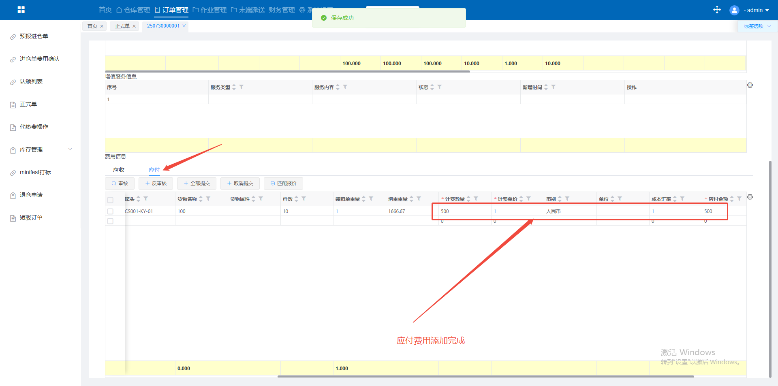Open column settings gear for fee table

coord(750,197)
